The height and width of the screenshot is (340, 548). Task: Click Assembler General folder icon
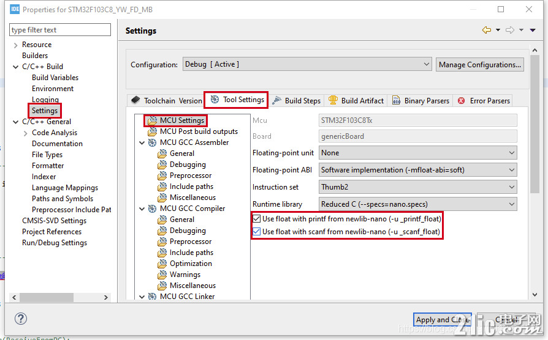(162, 153)
